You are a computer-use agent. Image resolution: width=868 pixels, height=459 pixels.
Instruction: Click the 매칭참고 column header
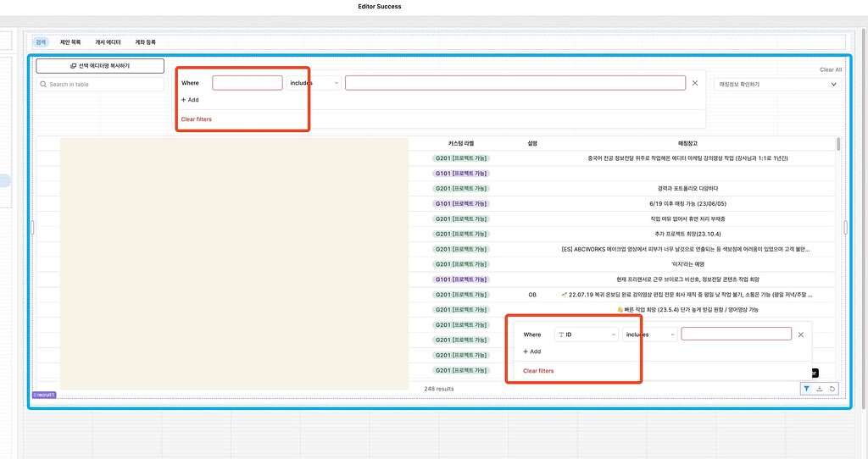pos(688,143)
